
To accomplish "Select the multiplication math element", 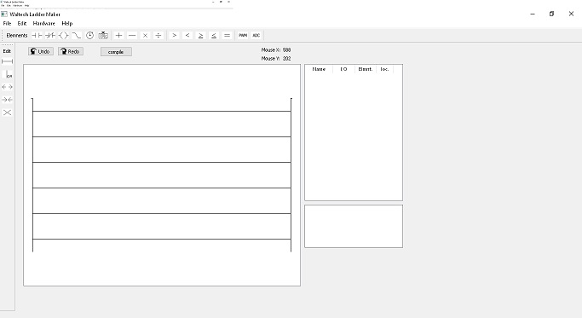I will (145, 35).
